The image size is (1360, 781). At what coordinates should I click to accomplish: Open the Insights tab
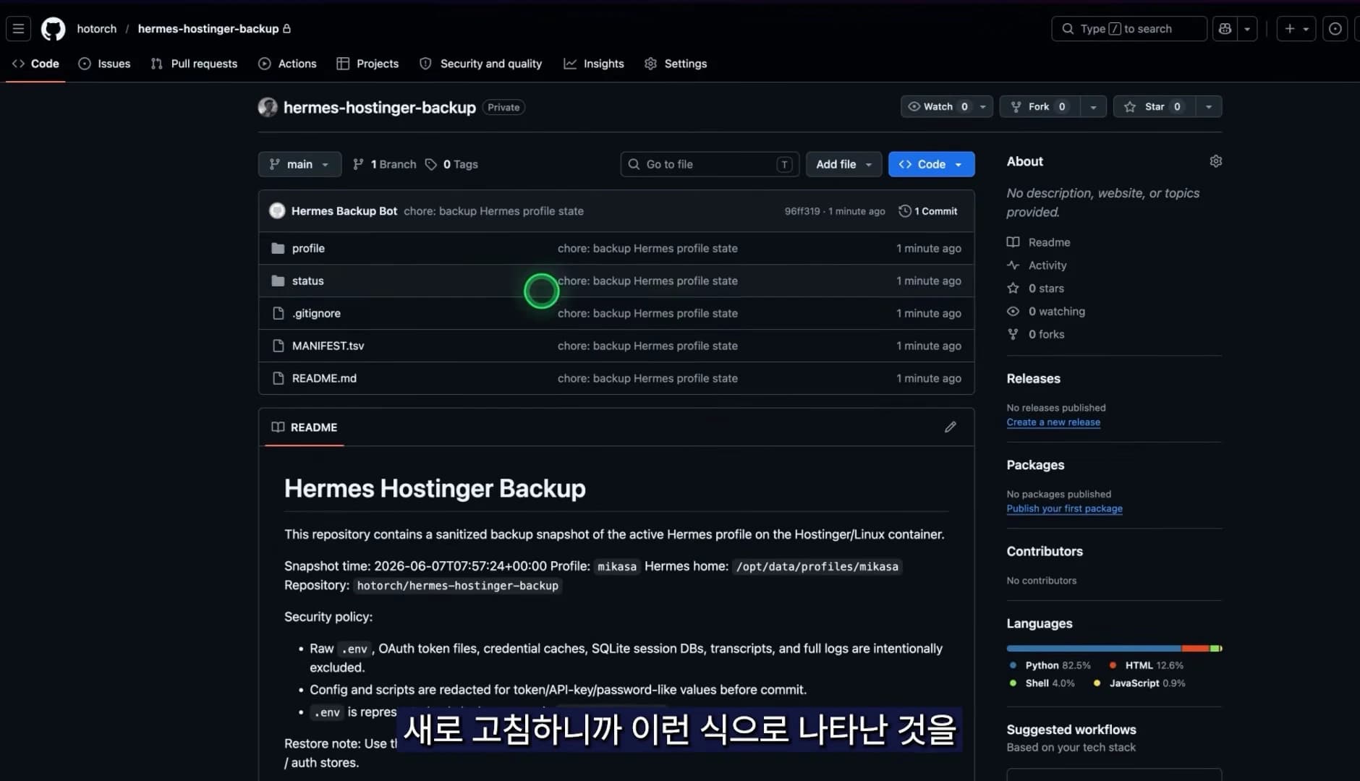coord(594,64)
